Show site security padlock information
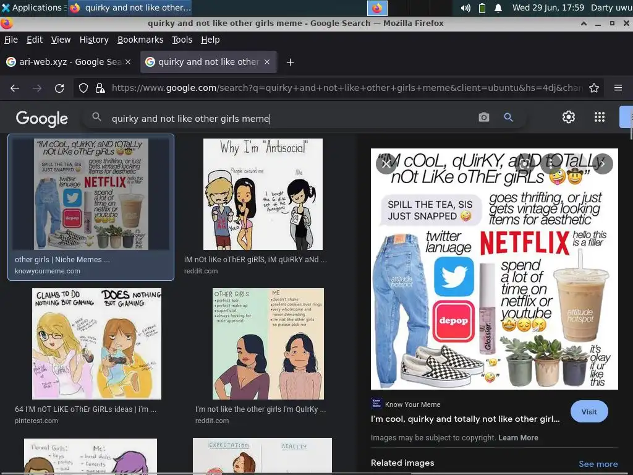 click(100, 88)
